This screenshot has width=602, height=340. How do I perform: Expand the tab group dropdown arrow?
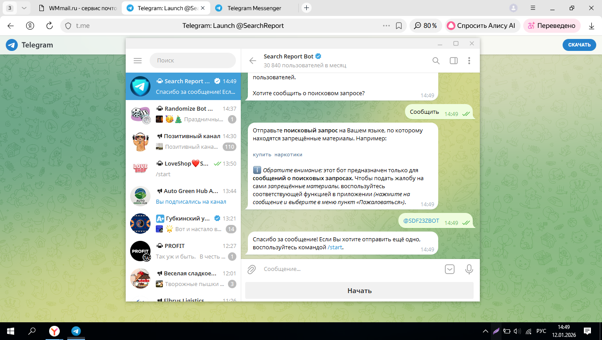click(x=24, y=8)
